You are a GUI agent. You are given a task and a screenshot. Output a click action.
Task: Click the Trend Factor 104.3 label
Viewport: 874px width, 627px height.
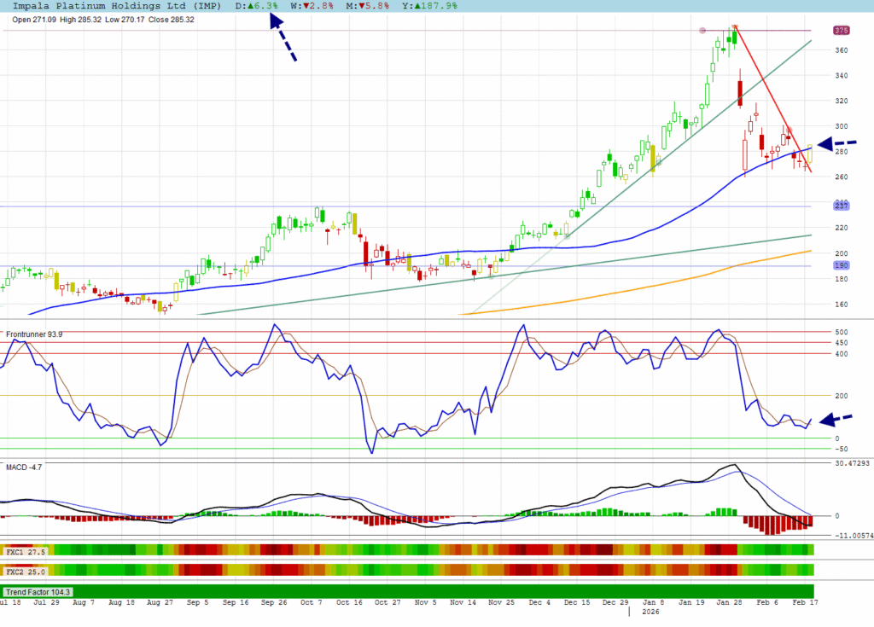tap(39, 591)
